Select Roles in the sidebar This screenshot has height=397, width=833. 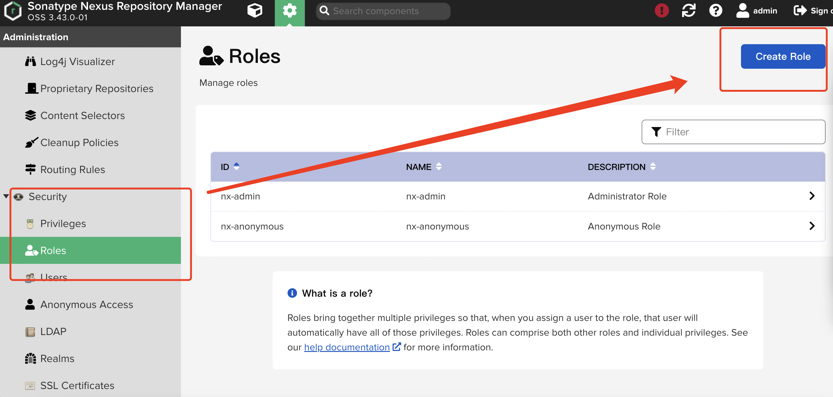90,250
